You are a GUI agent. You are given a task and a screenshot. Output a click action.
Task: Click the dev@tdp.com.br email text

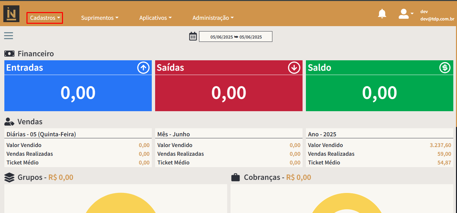click(437, 19)
